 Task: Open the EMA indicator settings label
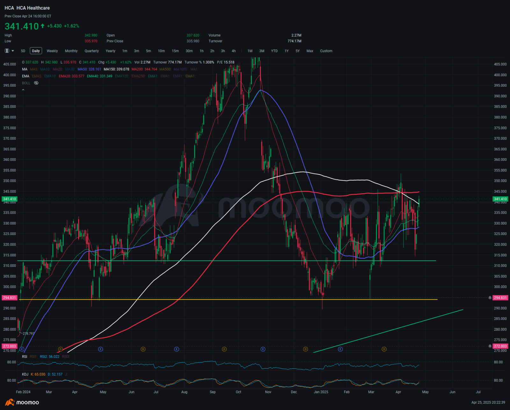tap(25, 76)
